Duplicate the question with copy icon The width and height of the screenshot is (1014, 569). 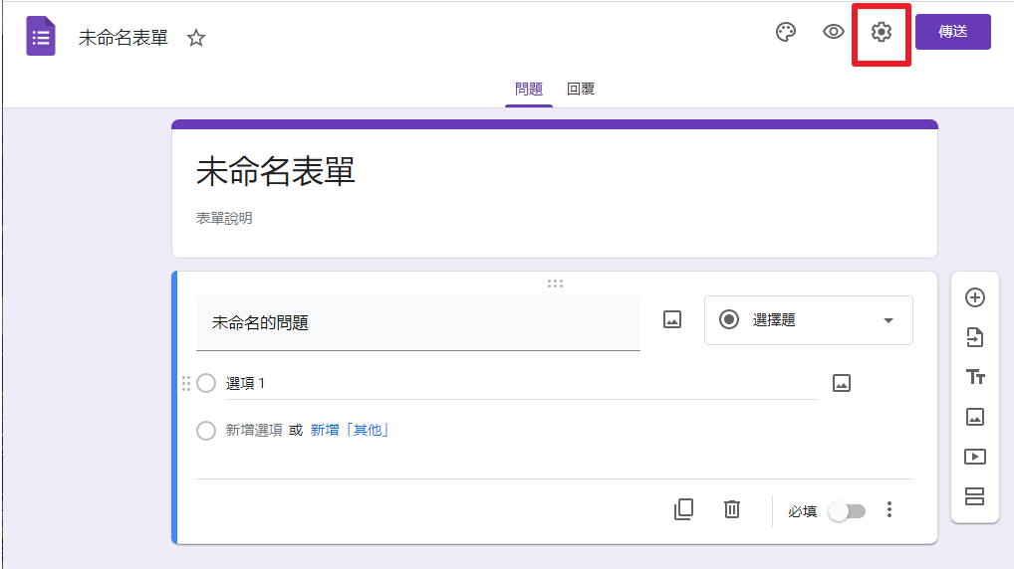[683, 509]
